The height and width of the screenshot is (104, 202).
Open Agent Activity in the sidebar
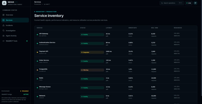click(x=15, y=36)
